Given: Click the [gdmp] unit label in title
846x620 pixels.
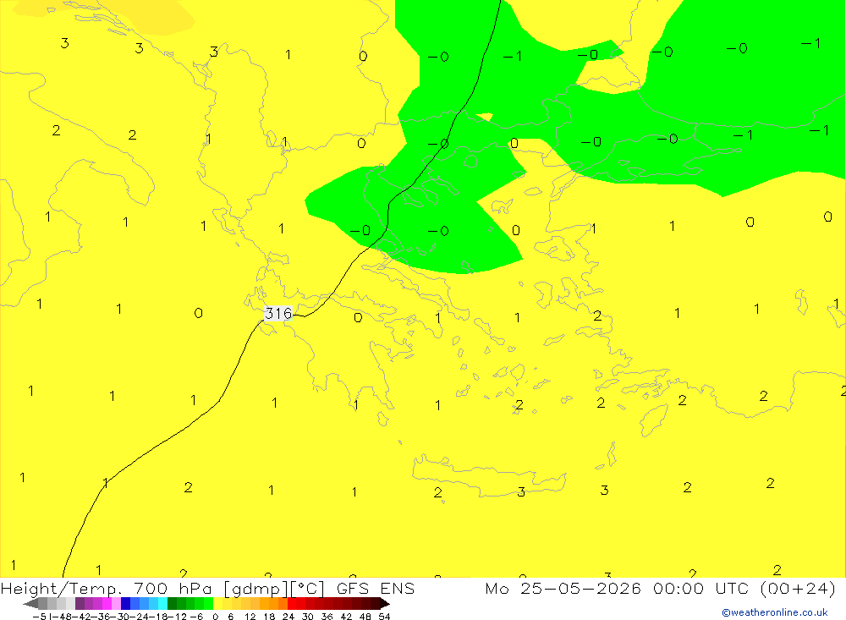Looking at the screenshot, I should pyautogui.click(x=256, y=589).
